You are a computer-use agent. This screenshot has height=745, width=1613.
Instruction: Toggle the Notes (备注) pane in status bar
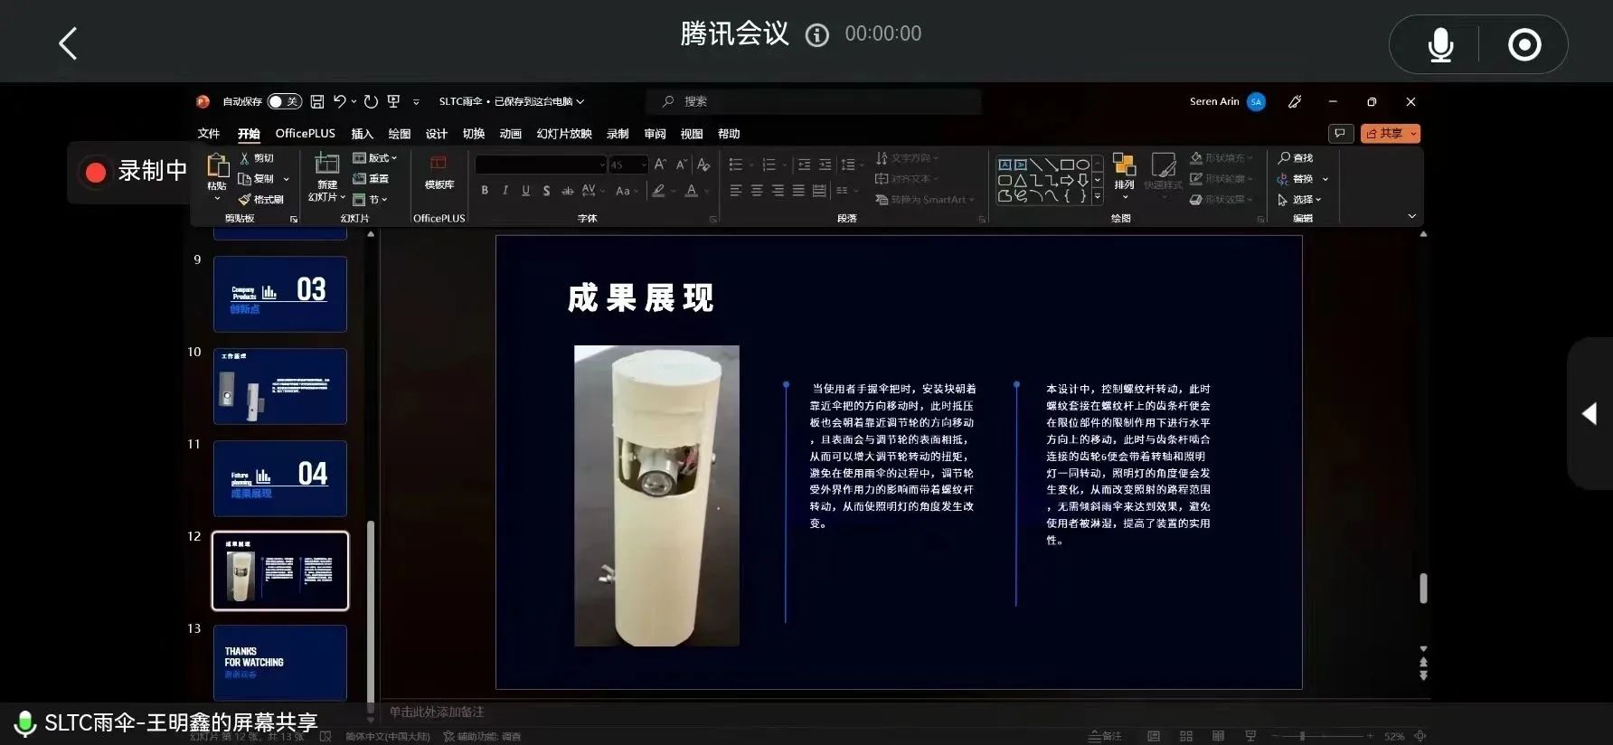[1105, 736]
